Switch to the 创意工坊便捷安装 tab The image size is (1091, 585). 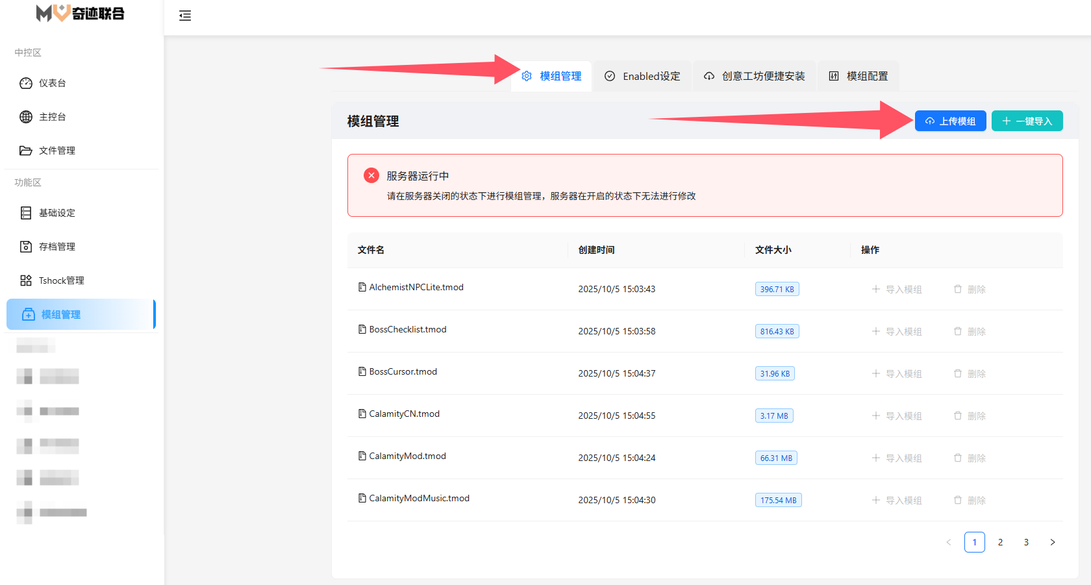pyautogui.click(x=754, y=76)
